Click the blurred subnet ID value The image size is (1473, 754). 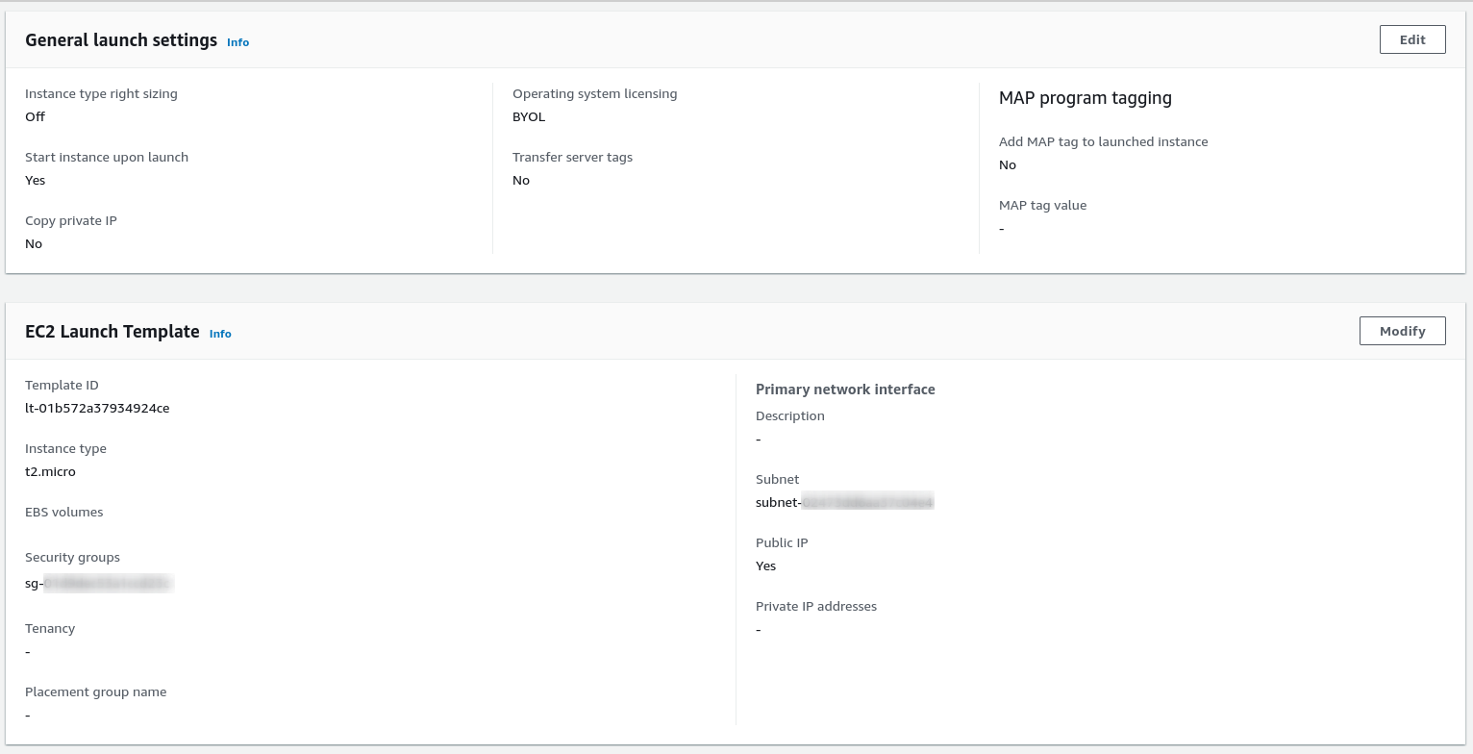tap(844, 502)
